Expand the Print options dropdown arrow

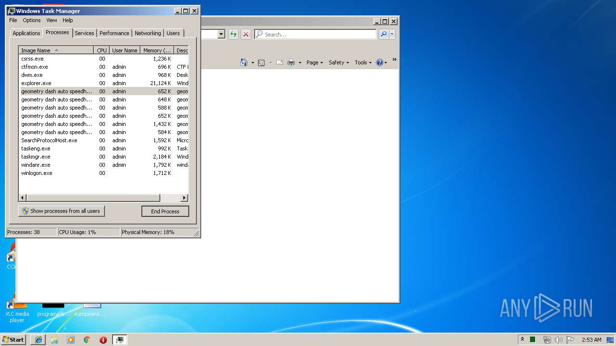pos(300,62)
